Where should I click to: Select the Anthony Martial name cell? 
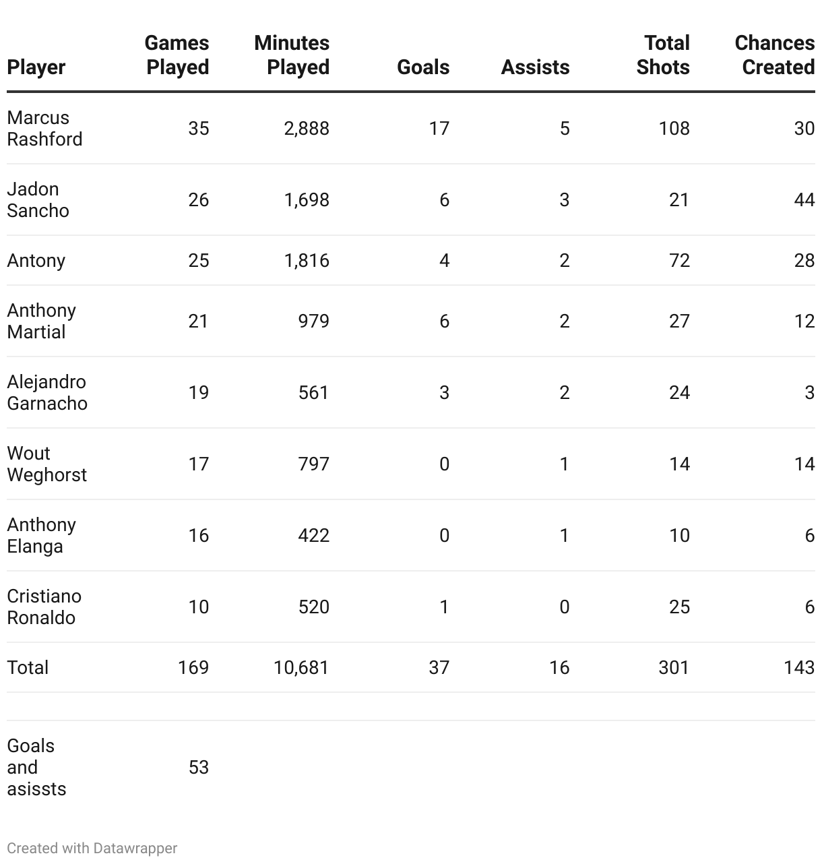[x=42, y=321]
